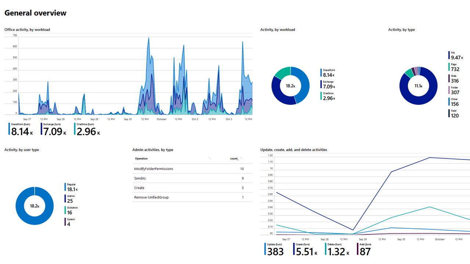Screen dimensions: 470x264
Task: Sort the table by Operation column arrows
Action: [x=210, y=158]
